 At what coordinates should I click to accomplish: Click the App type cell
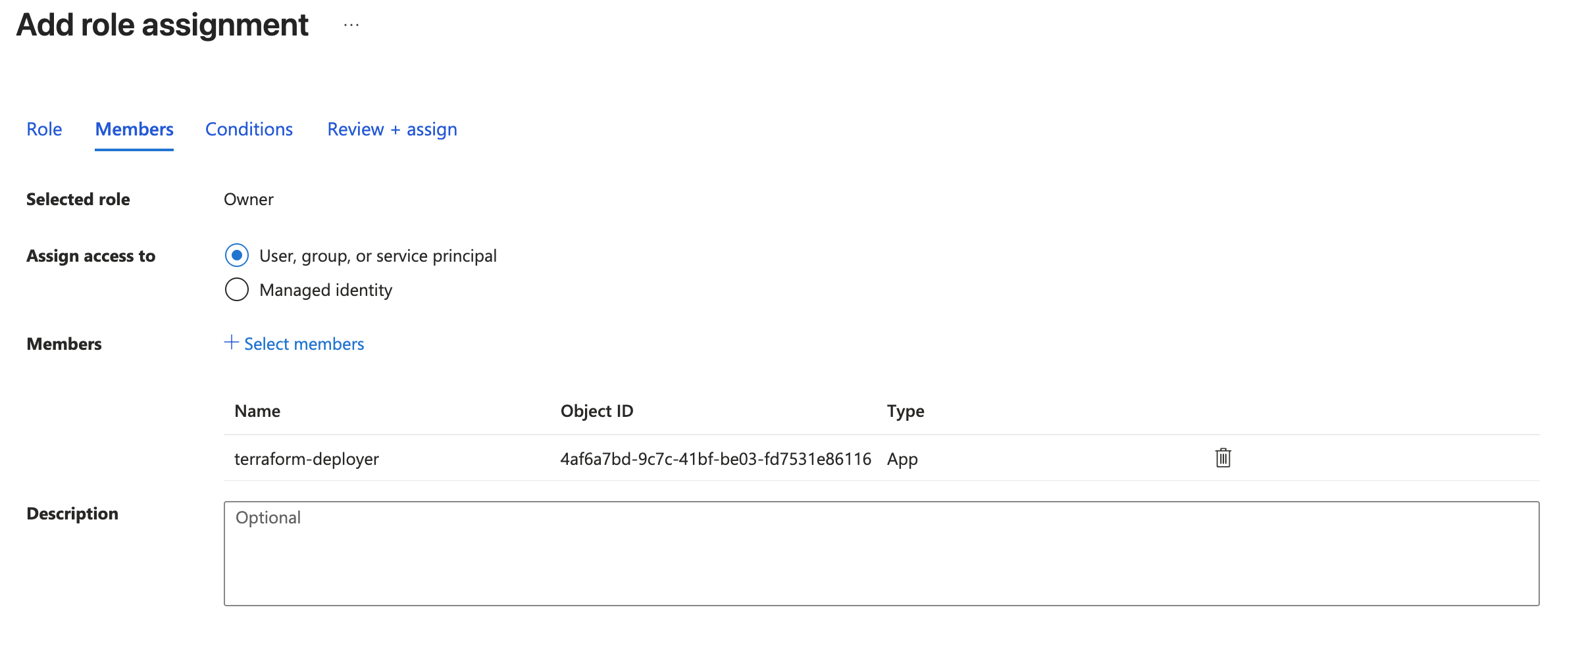click(902, 459)
